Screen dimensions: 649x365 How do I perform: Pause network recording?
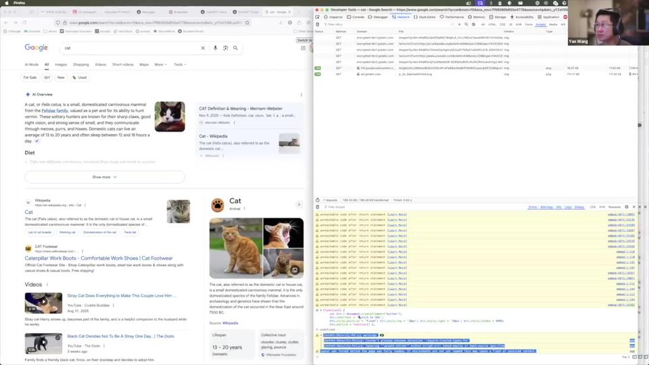pyautogui.click(x=452, y=24)
